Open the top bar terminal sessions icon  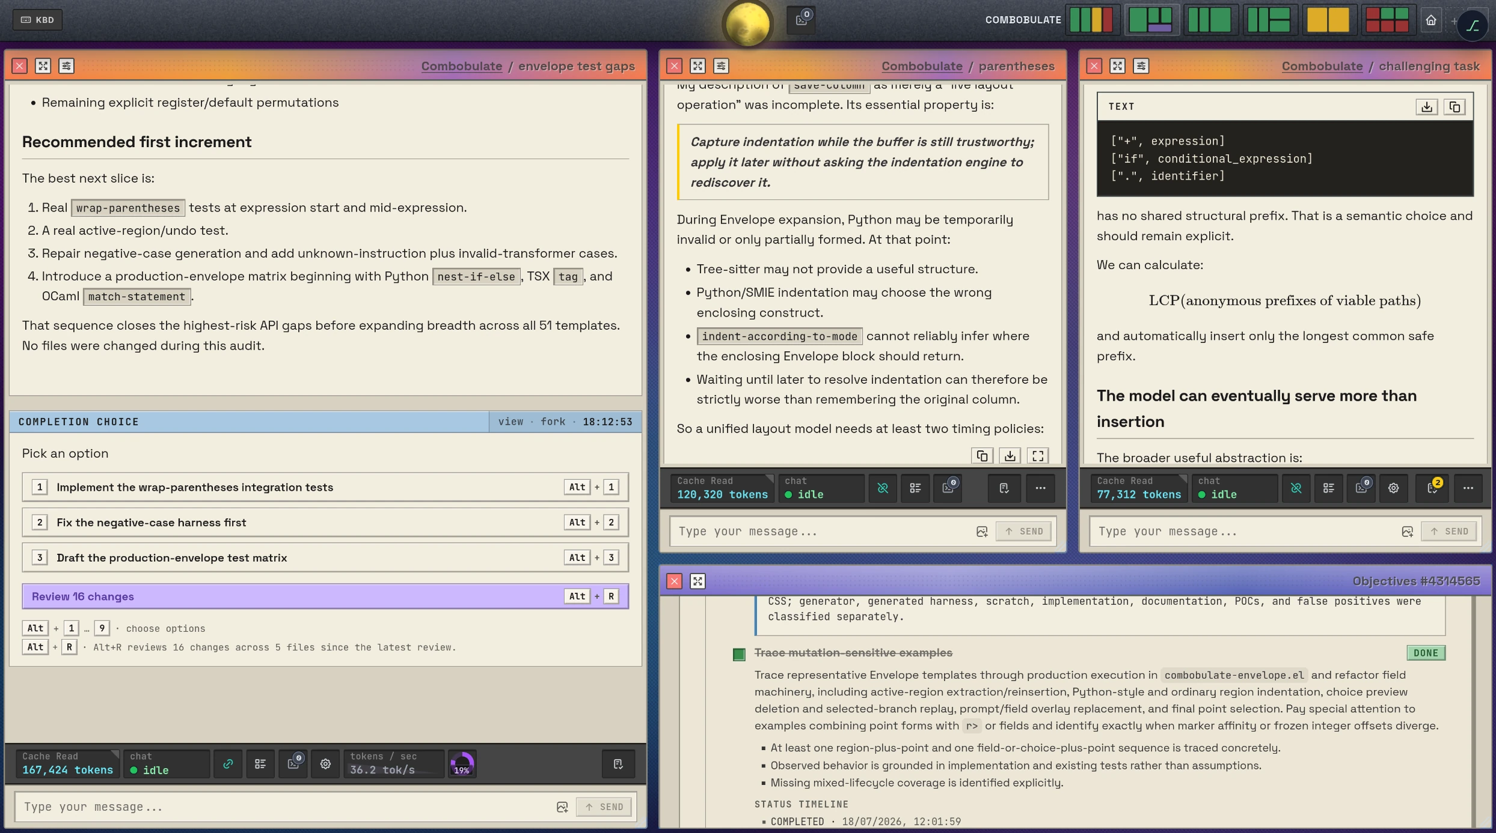[802, 19]
